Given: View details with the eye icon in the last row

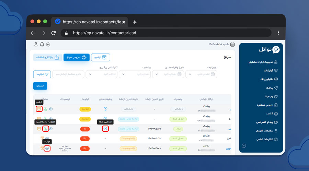Looking at the screenshot, I should (x=47, y=148).
